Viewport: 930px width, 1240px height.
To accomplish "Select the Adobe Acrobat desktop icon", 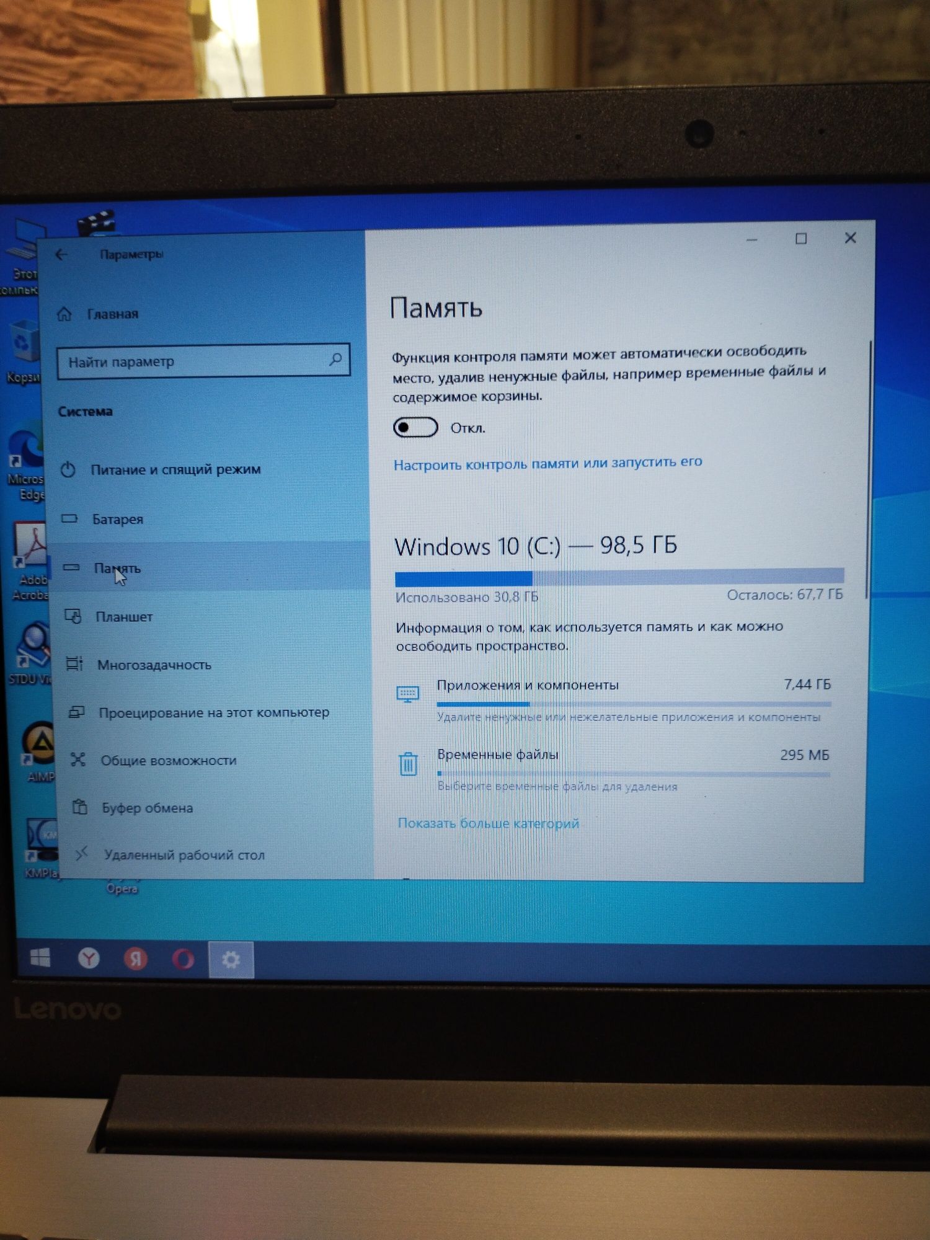I will [x=31, y=561].
